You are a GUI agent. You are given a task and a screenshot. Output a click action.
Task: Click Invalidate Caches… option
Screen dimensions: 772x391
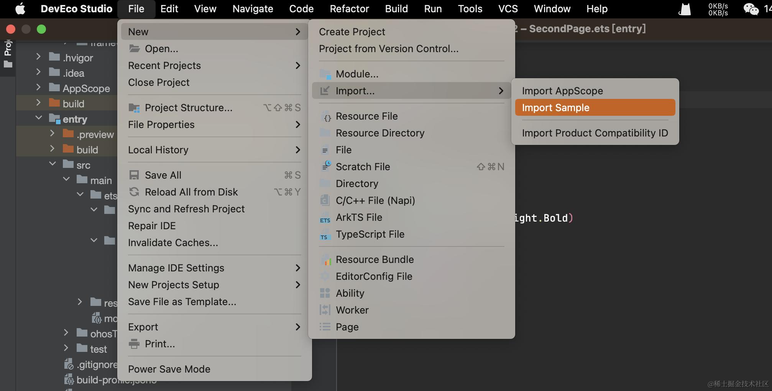pyautogui.click(x=173, y=243)
